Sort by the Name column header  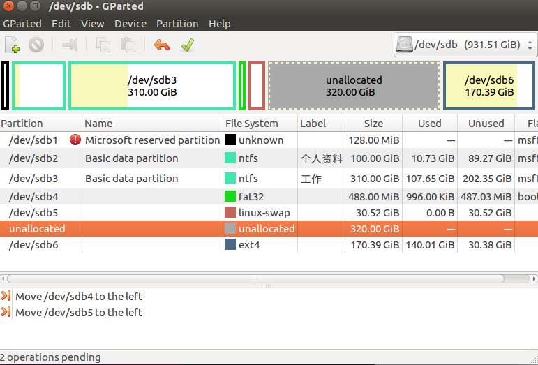[x=152, y=123]
